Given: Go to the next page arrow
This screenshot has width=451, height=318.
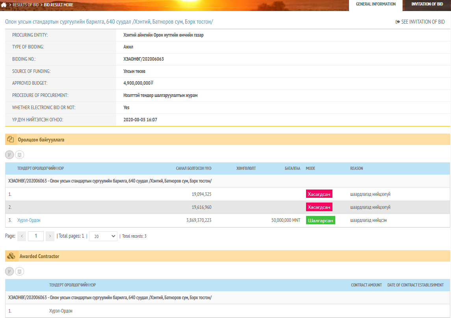Looking at the screenshot, I should tap(50, 236).
